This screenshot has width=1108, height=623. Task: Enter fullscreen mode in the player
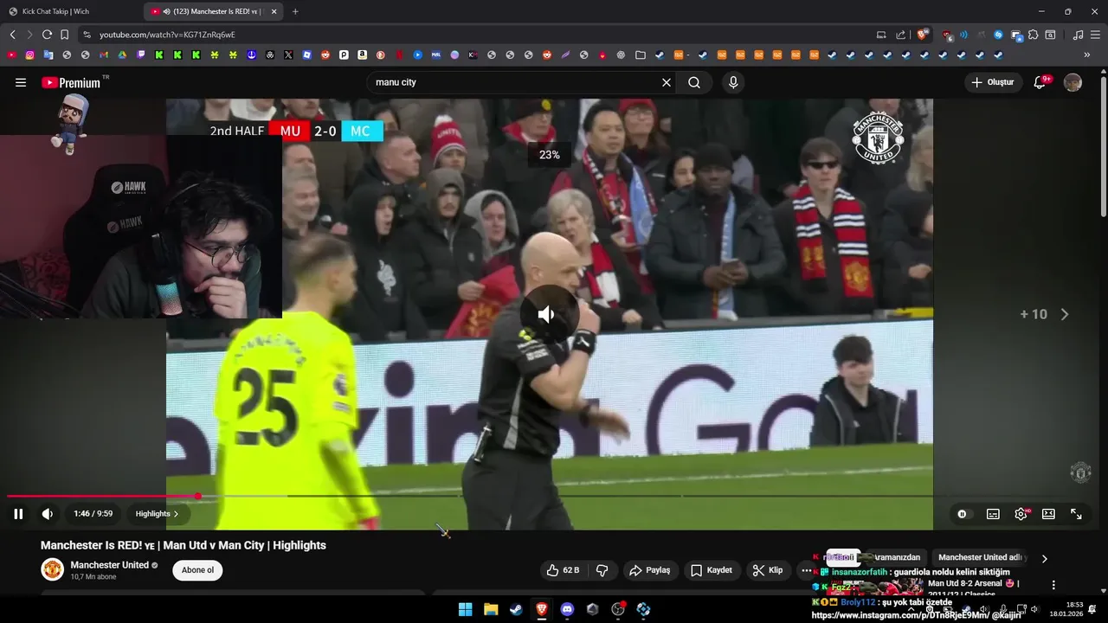1076,514
